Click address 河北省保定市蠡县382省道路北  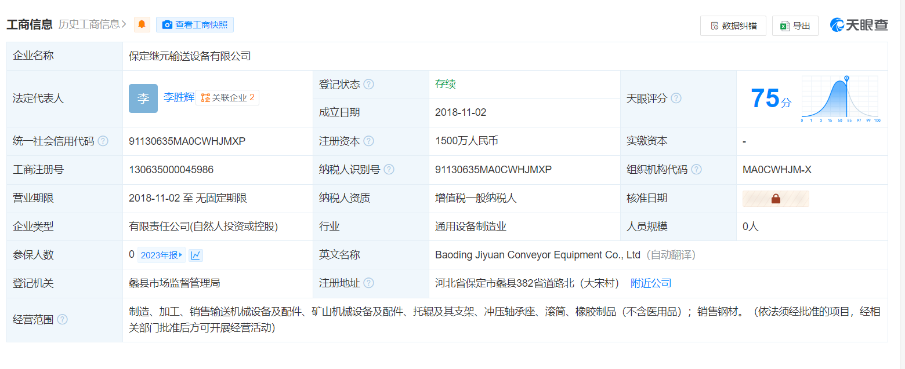[x=528, y=283]
